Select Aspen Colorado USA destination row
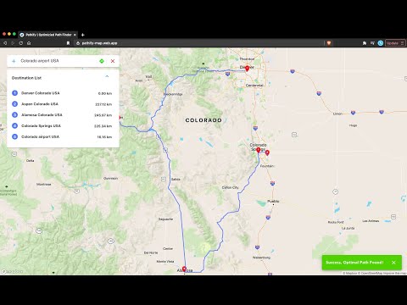Viewport: 407px width, 305px height. [x=63, y=104]
